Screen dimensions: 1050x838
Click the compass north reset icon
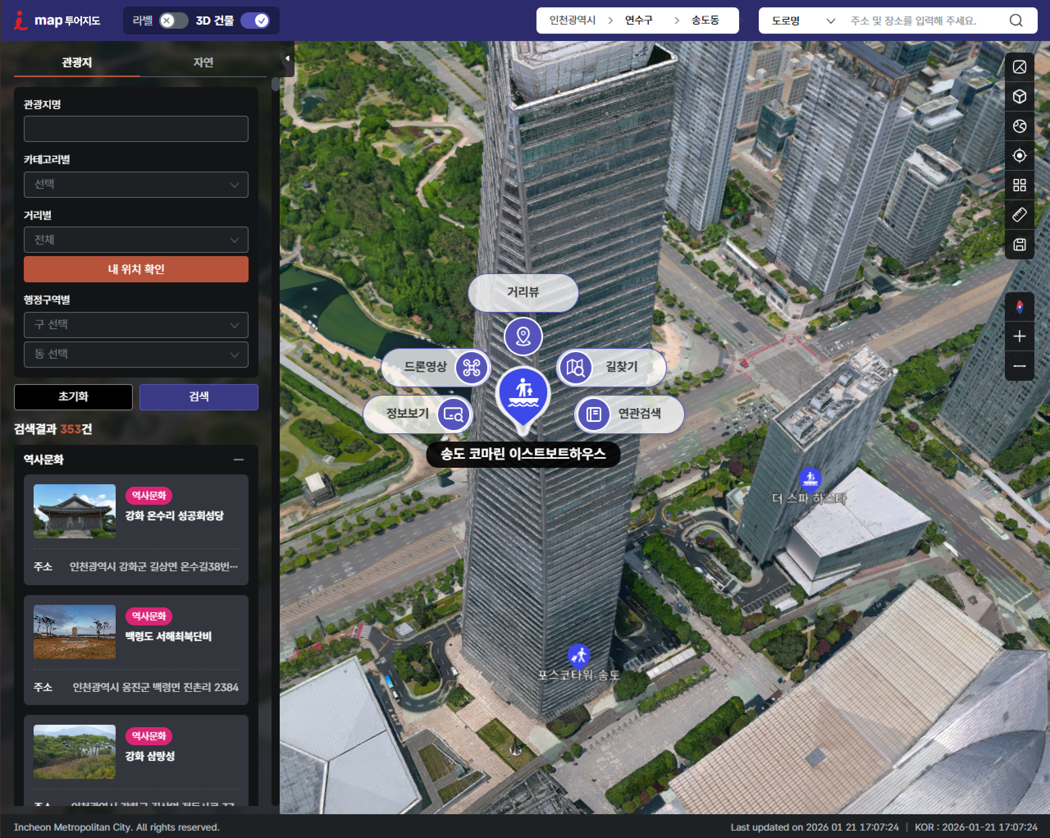[x=1019, y=307]
